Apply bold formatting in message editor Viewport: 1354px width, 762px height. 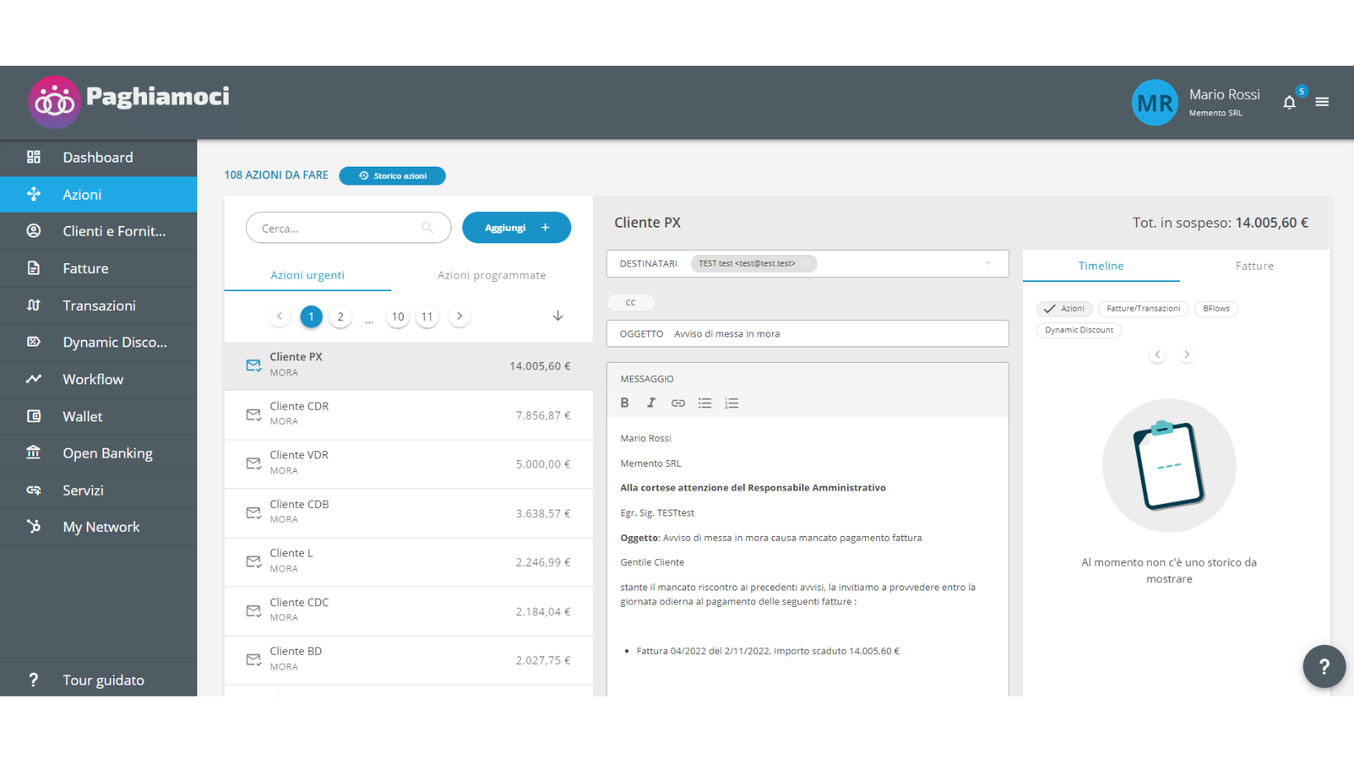click(x=625, y=403)
